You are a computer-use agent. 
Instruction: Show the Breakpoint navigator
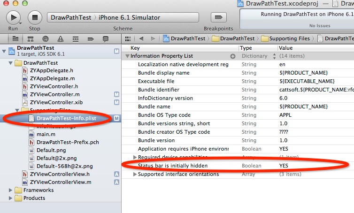click(91, 39)
